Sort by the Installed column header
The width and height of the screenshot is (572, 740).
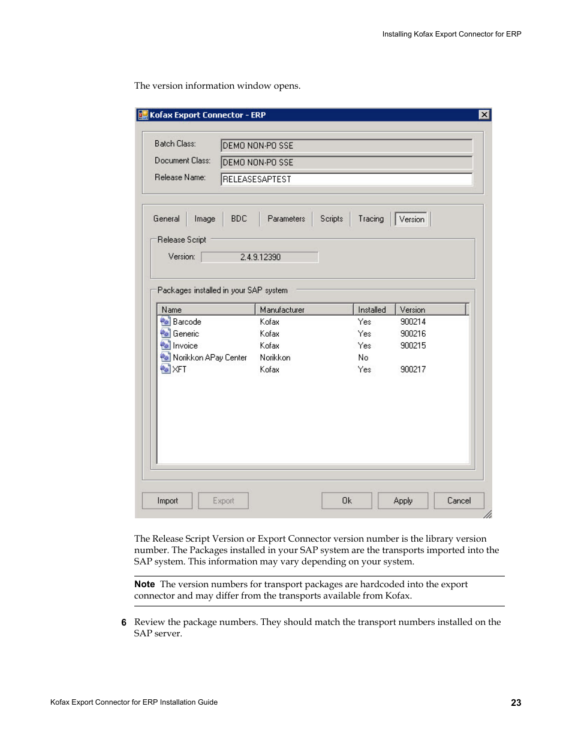click(x=374, y=310)
